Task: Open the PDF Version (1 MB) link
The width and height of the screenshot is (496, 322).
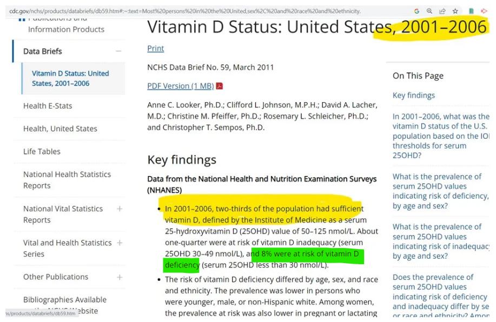Action: tap(180, 86)
